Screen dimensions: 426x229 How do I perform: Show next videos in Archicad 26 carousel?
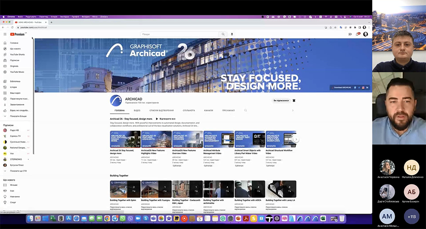tap(296, 139)
